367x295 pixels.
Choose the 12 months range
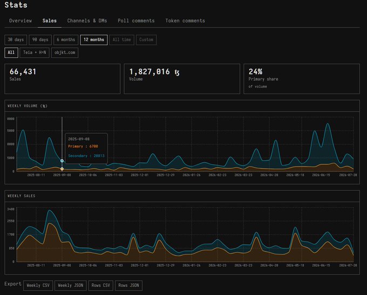94,40
